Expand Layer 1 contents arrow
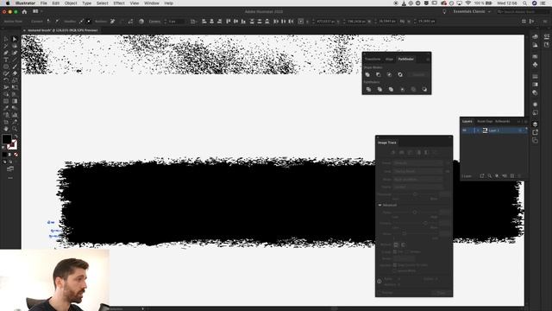 [x=478, y=130]
